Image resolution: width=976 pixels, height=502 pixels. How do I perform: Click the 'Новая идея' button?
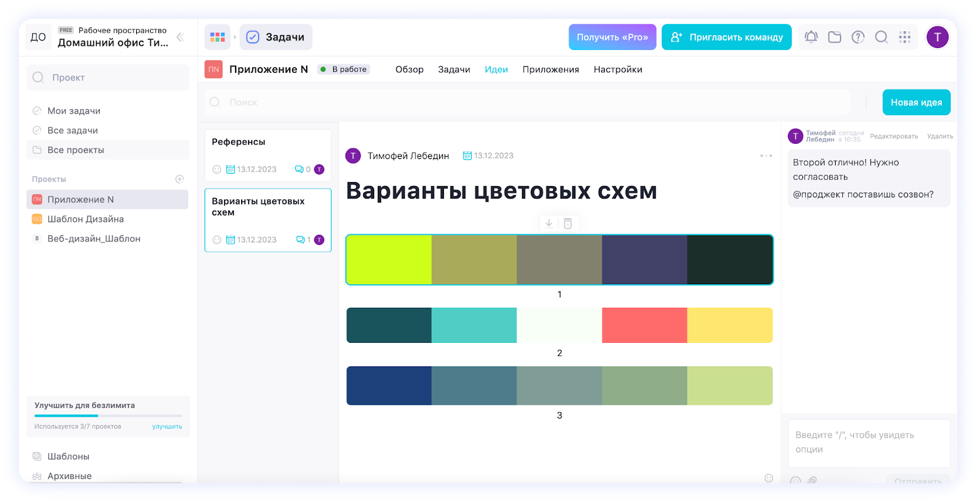pos(916,102)
